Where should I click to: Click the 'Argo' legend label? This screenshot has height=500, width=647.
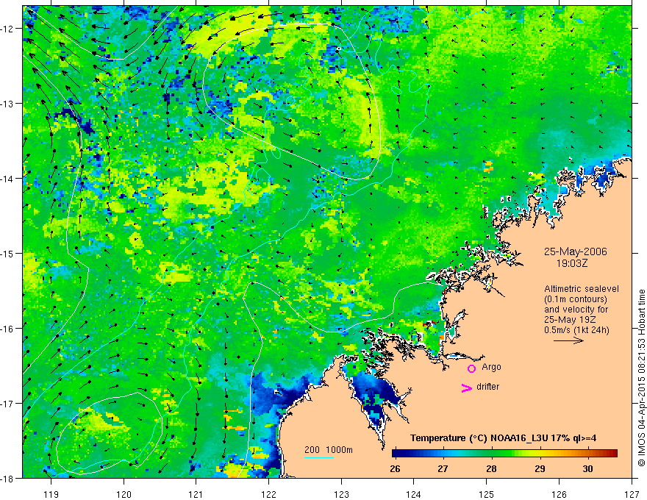coord(491,367)
